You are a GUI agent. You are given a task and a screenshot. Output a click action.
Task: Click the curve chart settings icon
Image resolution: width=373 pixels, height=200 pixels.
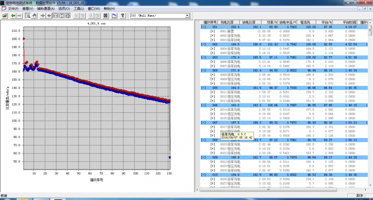point(114,16)
